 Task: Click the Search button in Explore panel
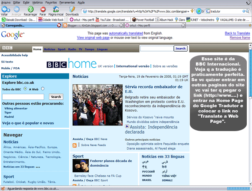point(56,97)
